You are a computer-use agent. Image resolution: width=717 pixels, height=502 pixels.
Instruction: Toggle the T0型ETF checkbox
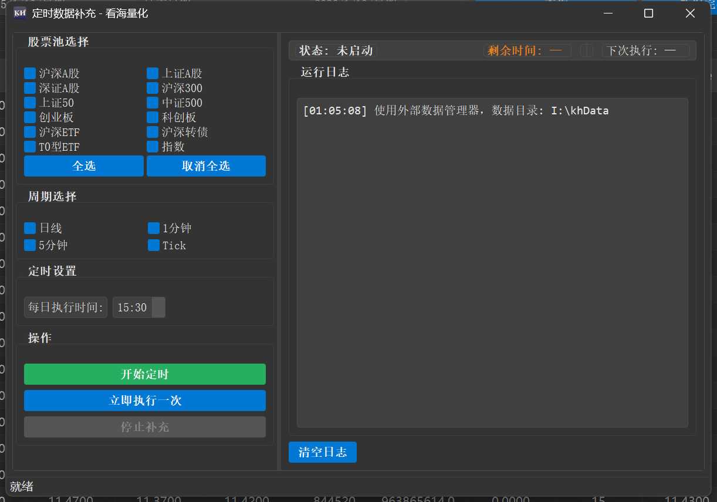click(30, 147)
